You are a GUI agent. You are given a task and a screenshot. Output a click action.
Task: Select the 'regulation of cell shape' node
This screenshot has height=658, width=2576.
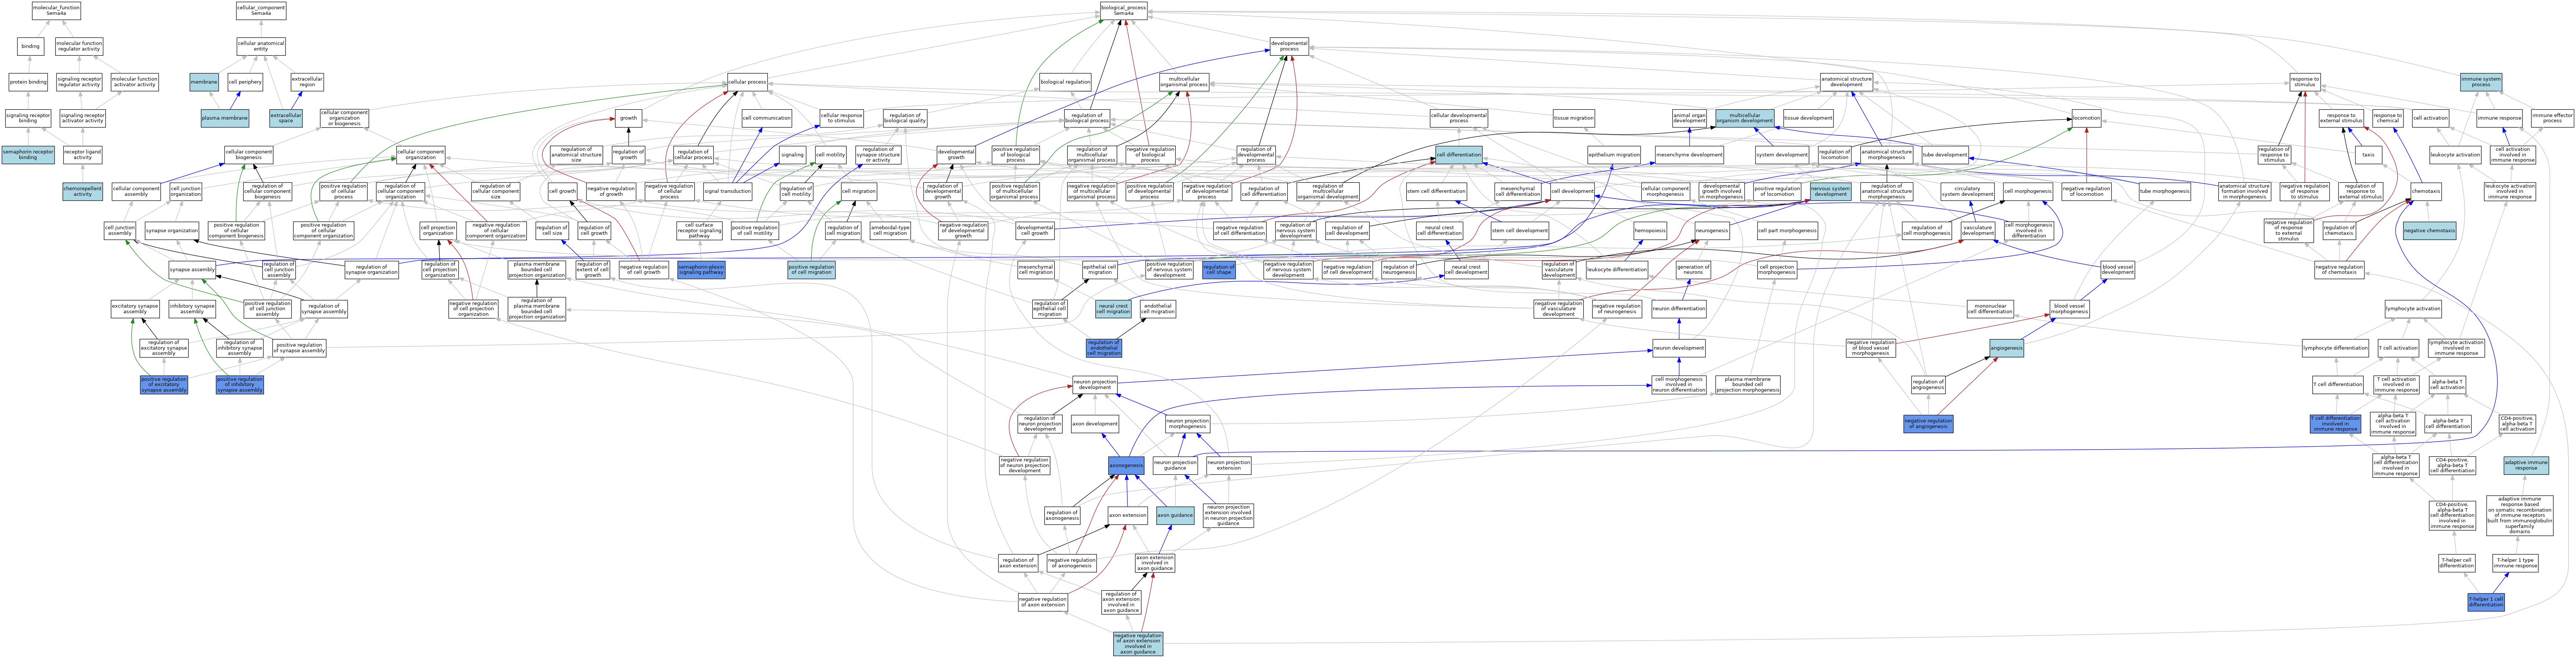coord(1219,270)
